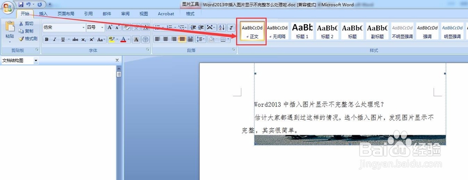Open the 格式 picture tools tab
The height and width of the screenshot is (180, 468).
(x=190, y=14)
